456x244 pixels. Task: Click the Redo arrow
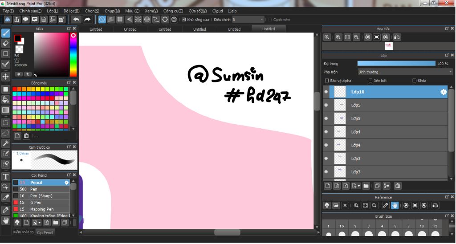point(87,20)
